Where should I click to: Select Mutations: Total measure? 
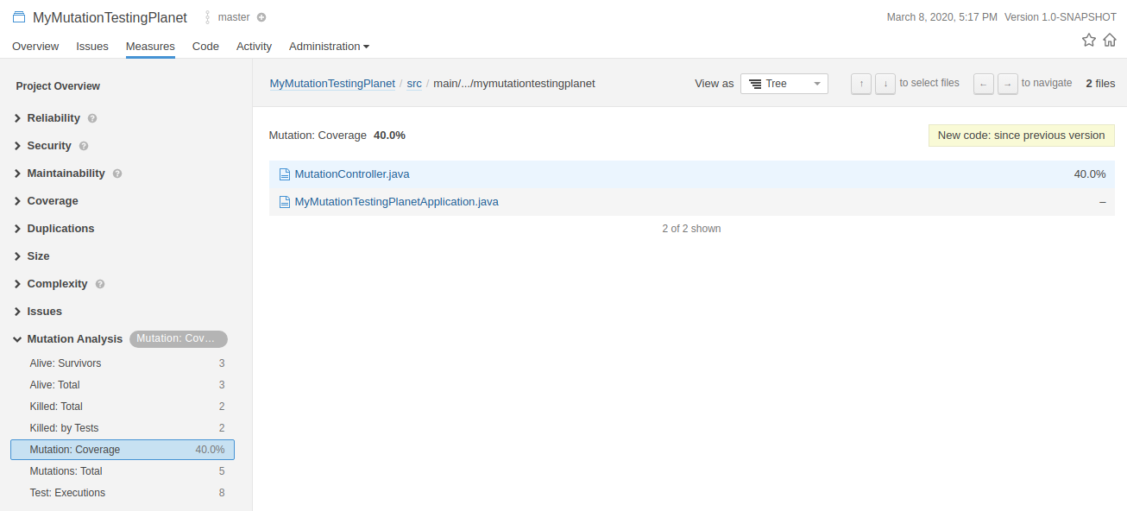[123, 471]
